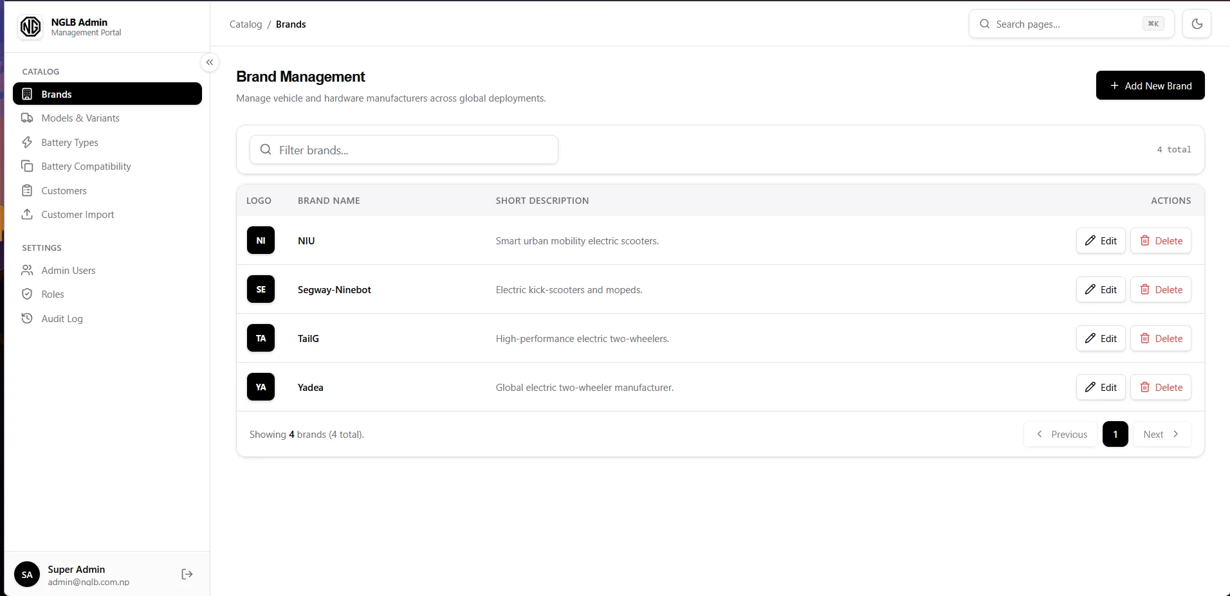Navigate to Customers
Viewport: 1230px width, 596px height.
tap(107, 190)
